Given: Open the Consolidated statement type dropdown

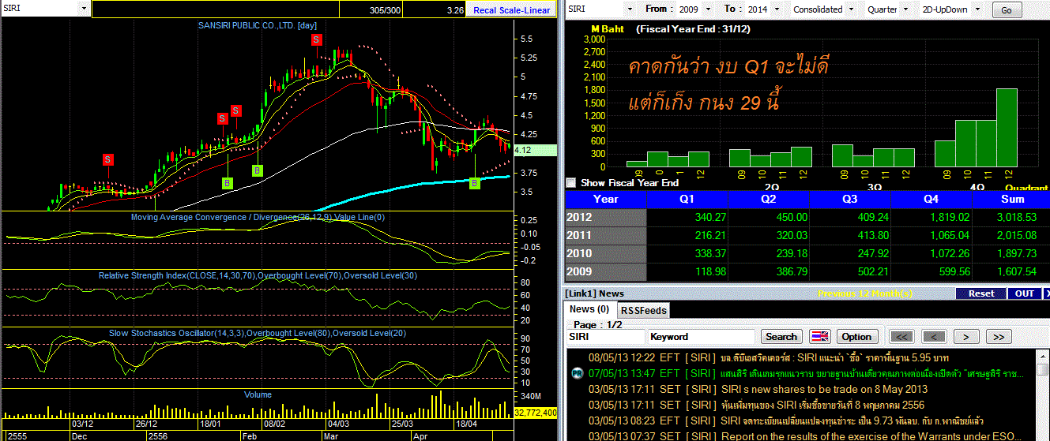Looking at the screenshot, I should tap(850, 9).
